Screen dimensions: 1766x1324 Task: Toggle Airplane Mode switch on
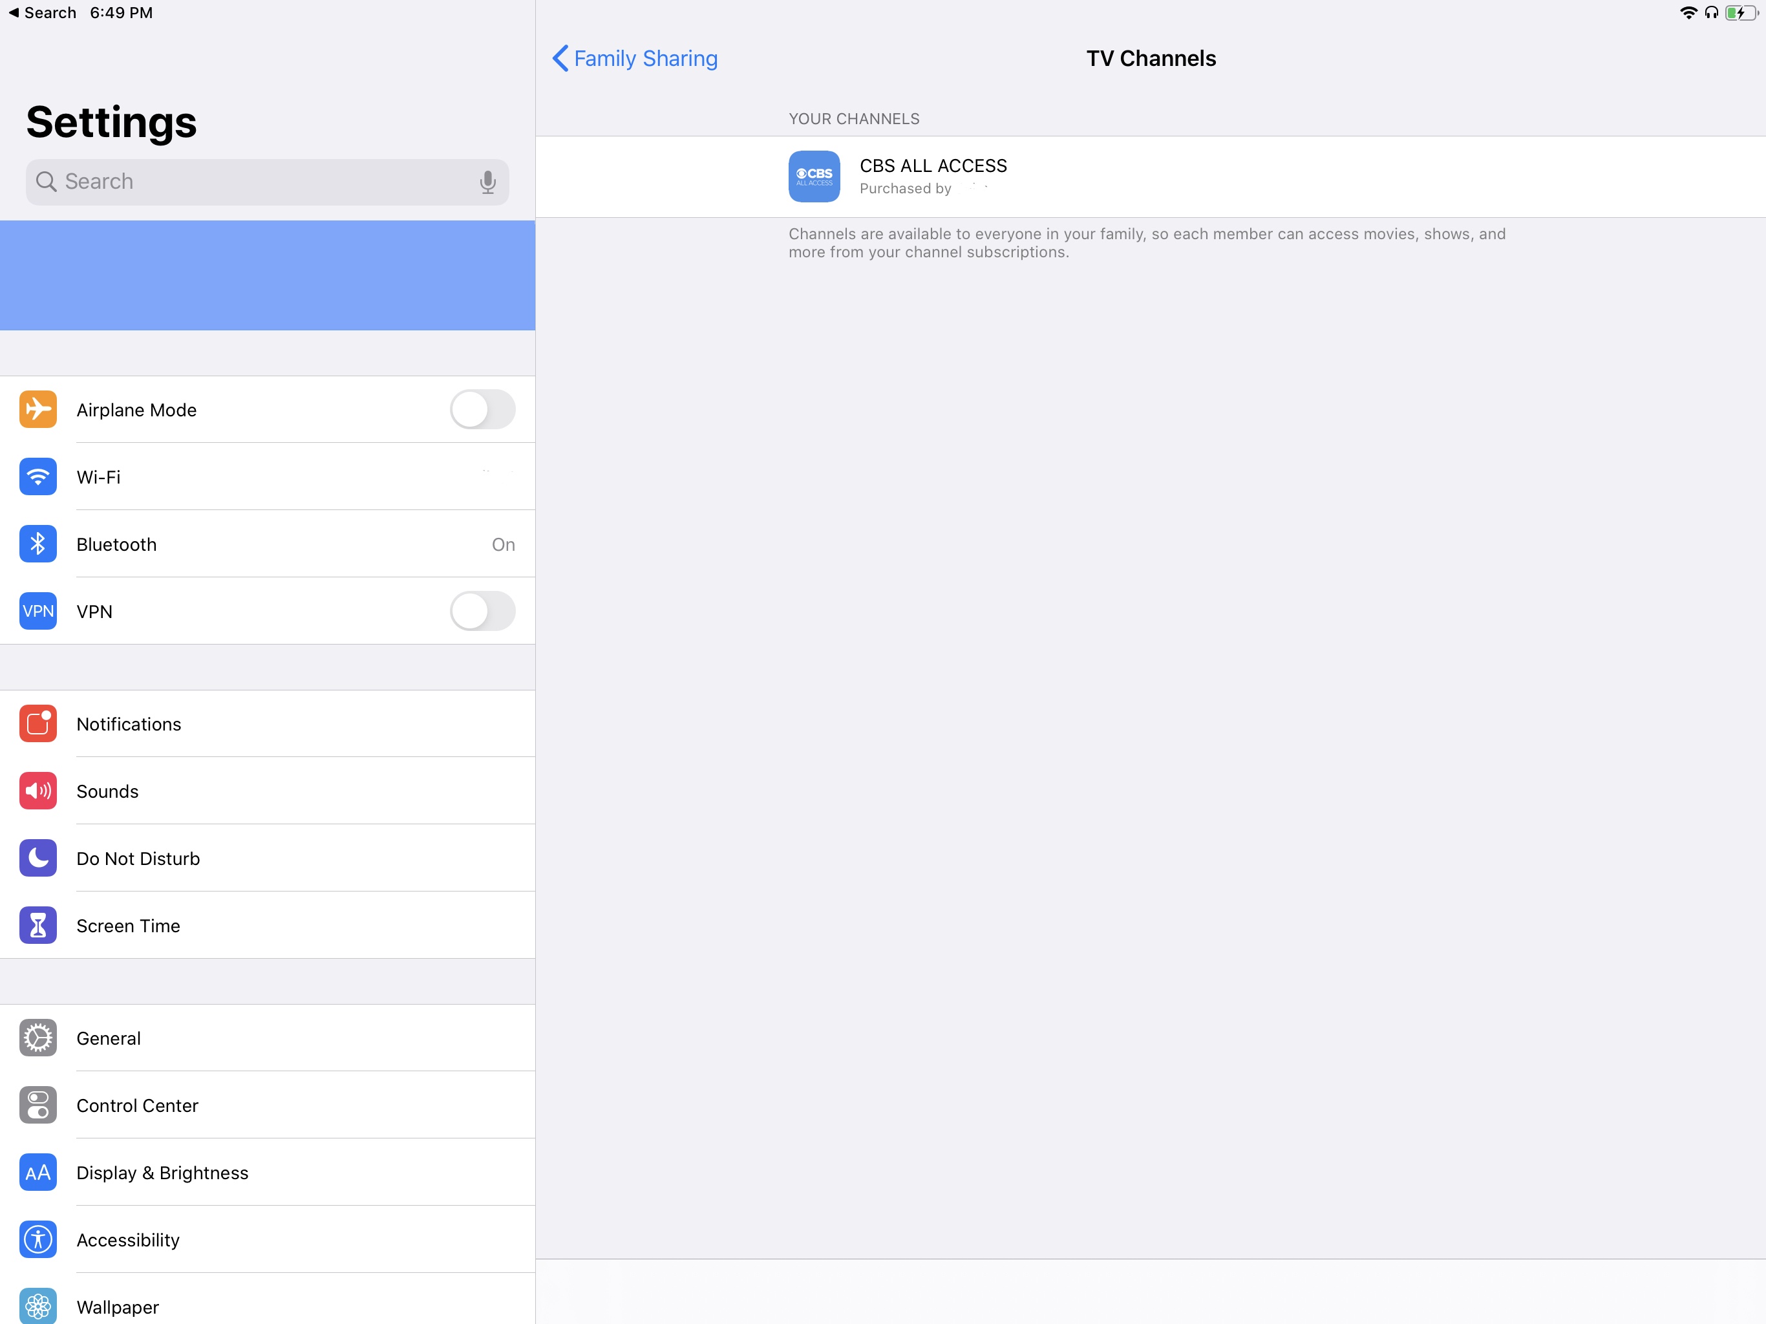pyautogui.click(x=482, y=410)
